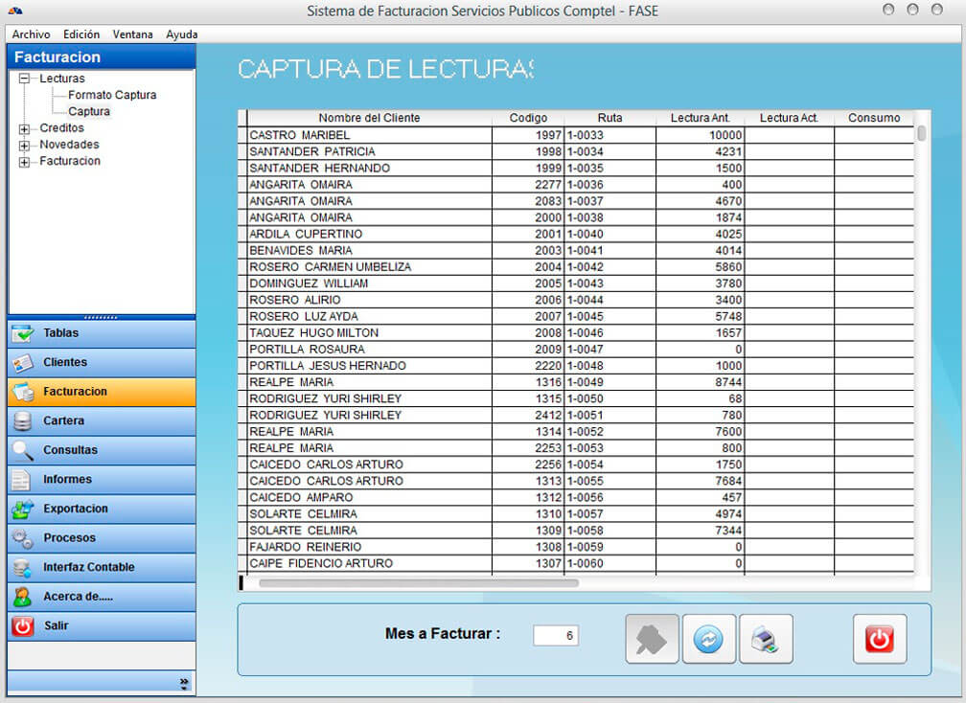The height and width of the screenshot is (703, 966).
Task: Open the Edición menu
Action: point(81,34)
